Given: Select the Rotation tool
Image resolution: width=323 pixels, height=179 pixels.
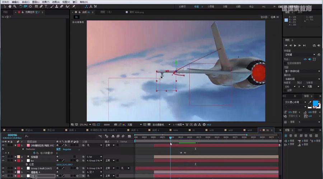Looking at the screenshot, I should [20, 6].
